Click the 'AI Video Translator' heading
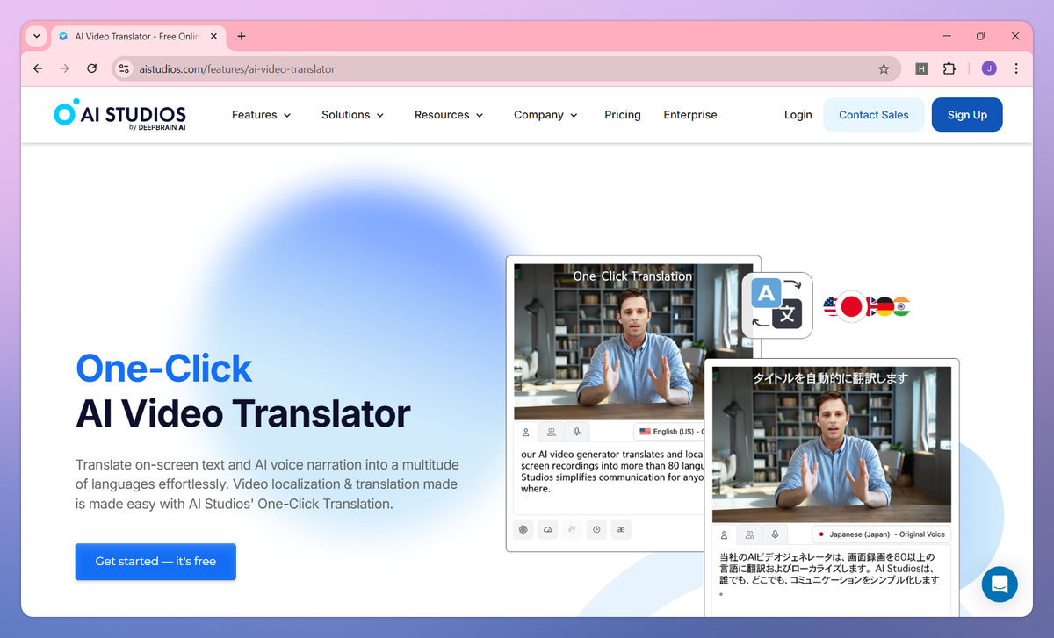The image size is (1054, 638). click(x=243, y=413)
